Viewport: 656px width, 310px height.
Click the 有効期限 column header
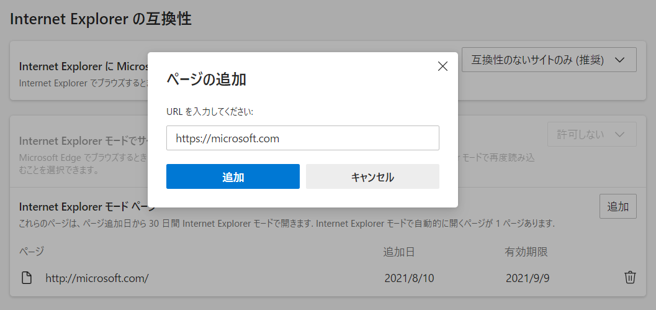526,252
